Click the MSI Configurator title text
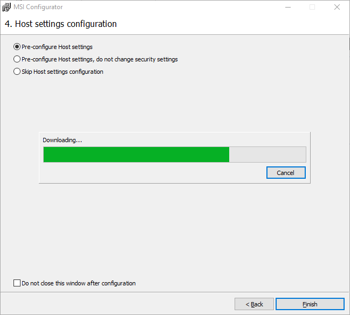This screenshot has height=315, width=350. [38, 7]
